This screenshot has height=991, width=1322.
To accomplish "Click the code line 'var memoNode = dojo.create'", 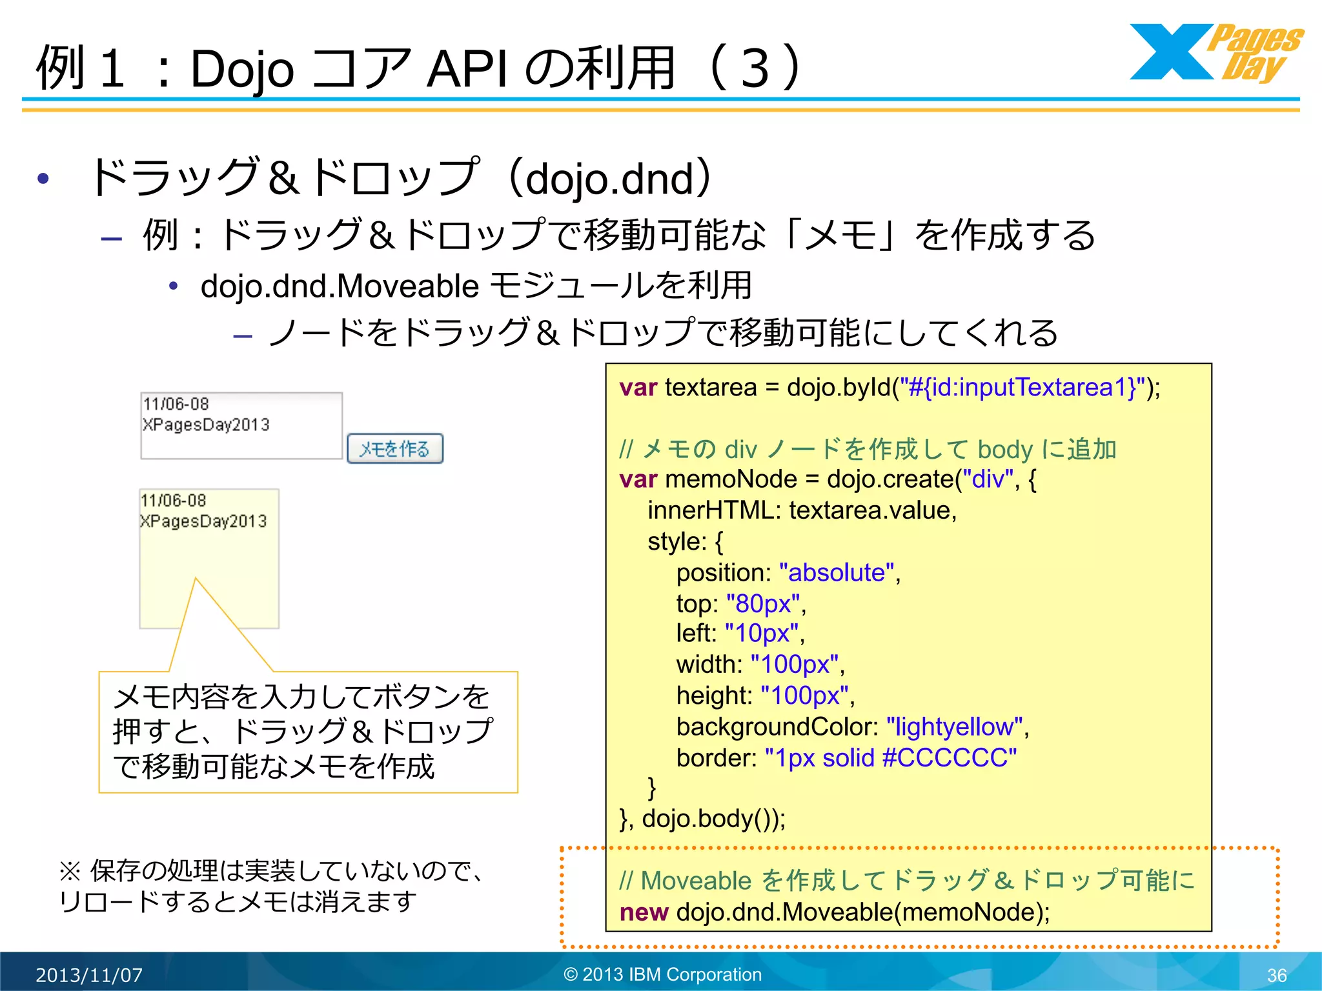I will (x=828, y=479).
